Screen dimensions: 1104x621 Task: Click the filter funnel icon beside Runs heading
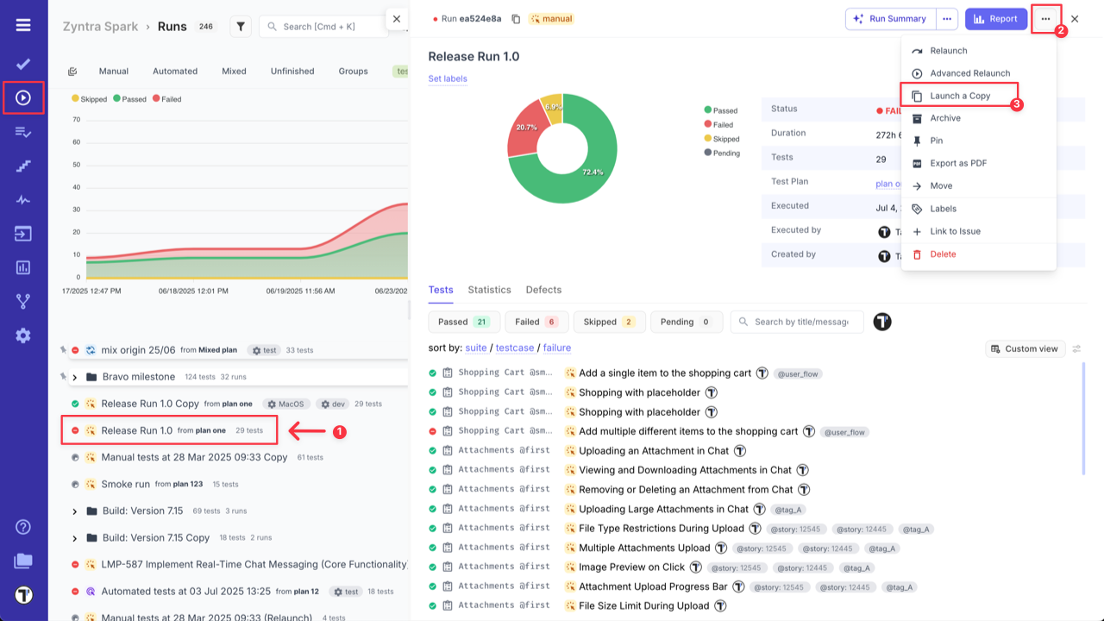[x=240, y=26]
